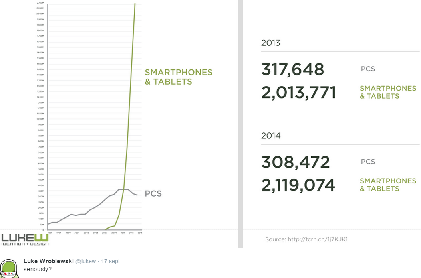Click the @lukew handle

point(86,261)
